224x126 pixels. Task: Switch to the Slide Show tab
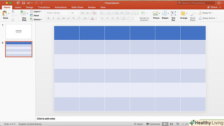click(x=77, y=7)
